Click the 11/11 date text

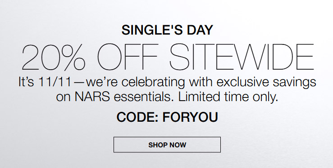(x=55, y=82)
